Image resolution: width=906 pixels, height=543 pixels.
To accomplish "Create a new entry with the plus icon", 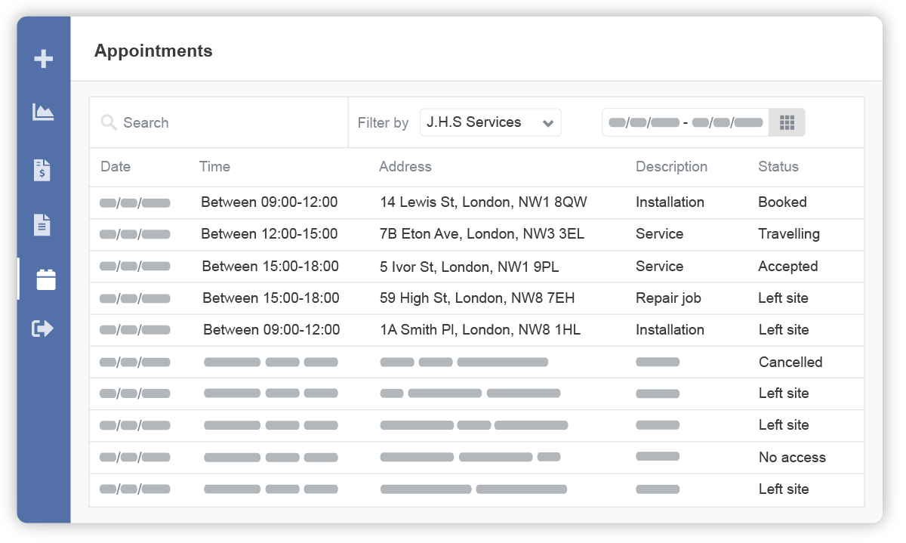I will (44, 58).
